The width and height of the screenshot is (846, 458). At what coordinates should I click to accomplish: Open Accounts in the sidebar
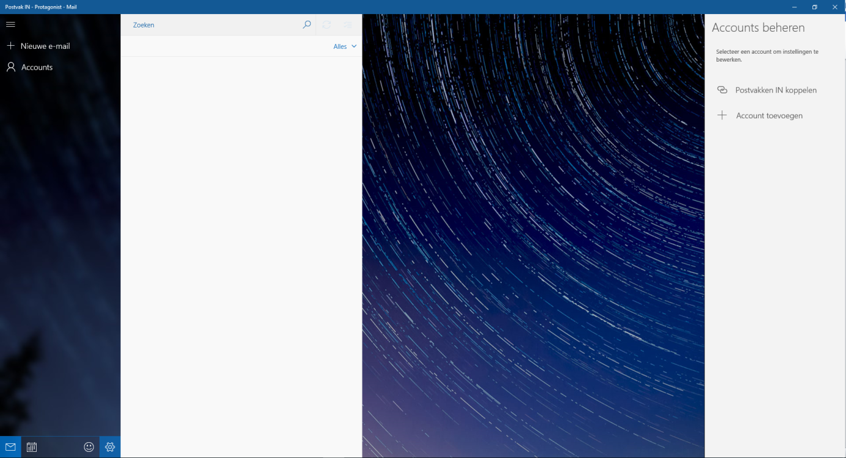click(x=29, y=67)
